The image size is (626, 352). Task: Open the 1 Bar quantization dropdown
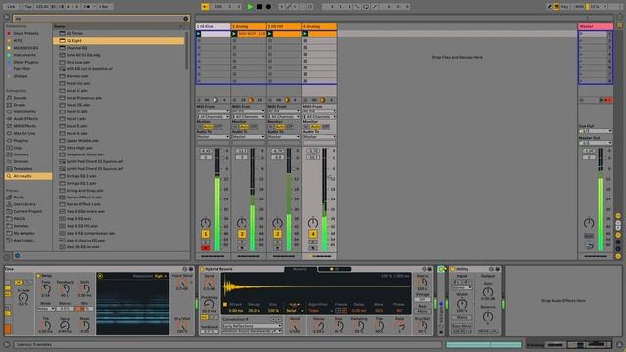[106, 7]
